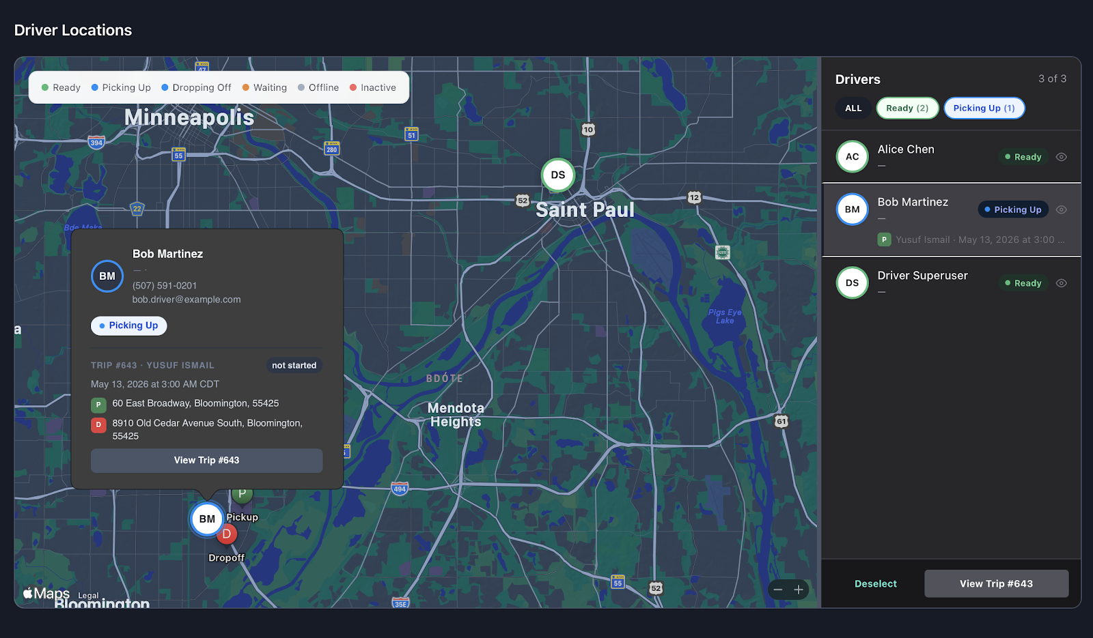The height and width of the screenshot is (638, 1093).
Task: Click the Apple Maps logo
Action: (x=46, y=594)
